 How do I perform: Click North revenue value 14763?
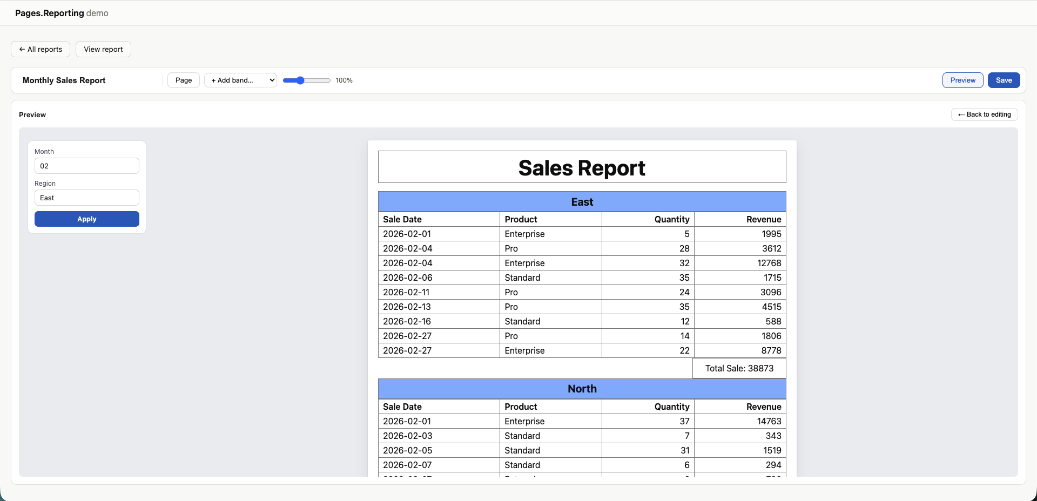click(740, 421)
